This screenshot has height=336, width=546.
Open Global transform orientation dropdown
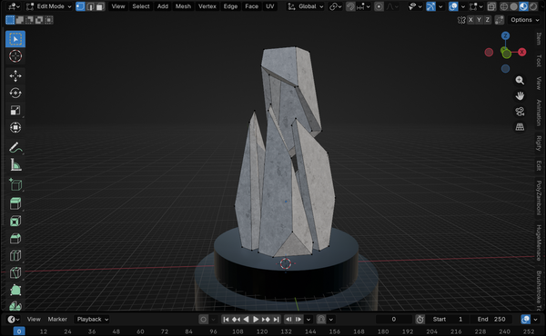tap(306, 6)
